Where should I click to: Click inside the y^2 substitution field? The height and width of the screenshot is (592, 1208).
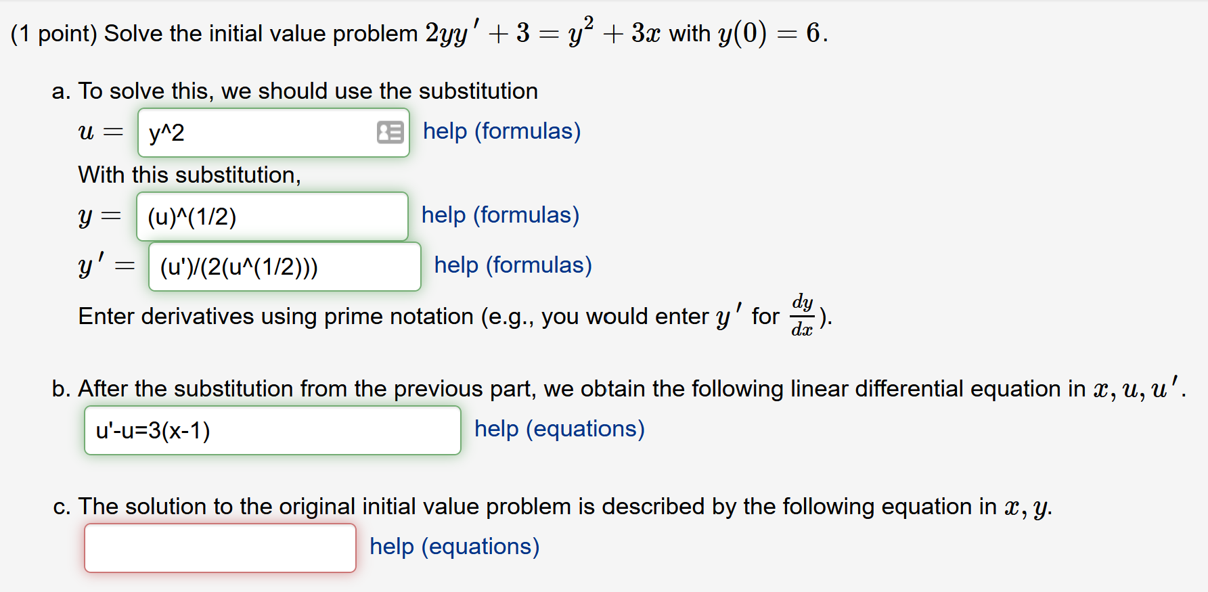click(x=257, y=133)
